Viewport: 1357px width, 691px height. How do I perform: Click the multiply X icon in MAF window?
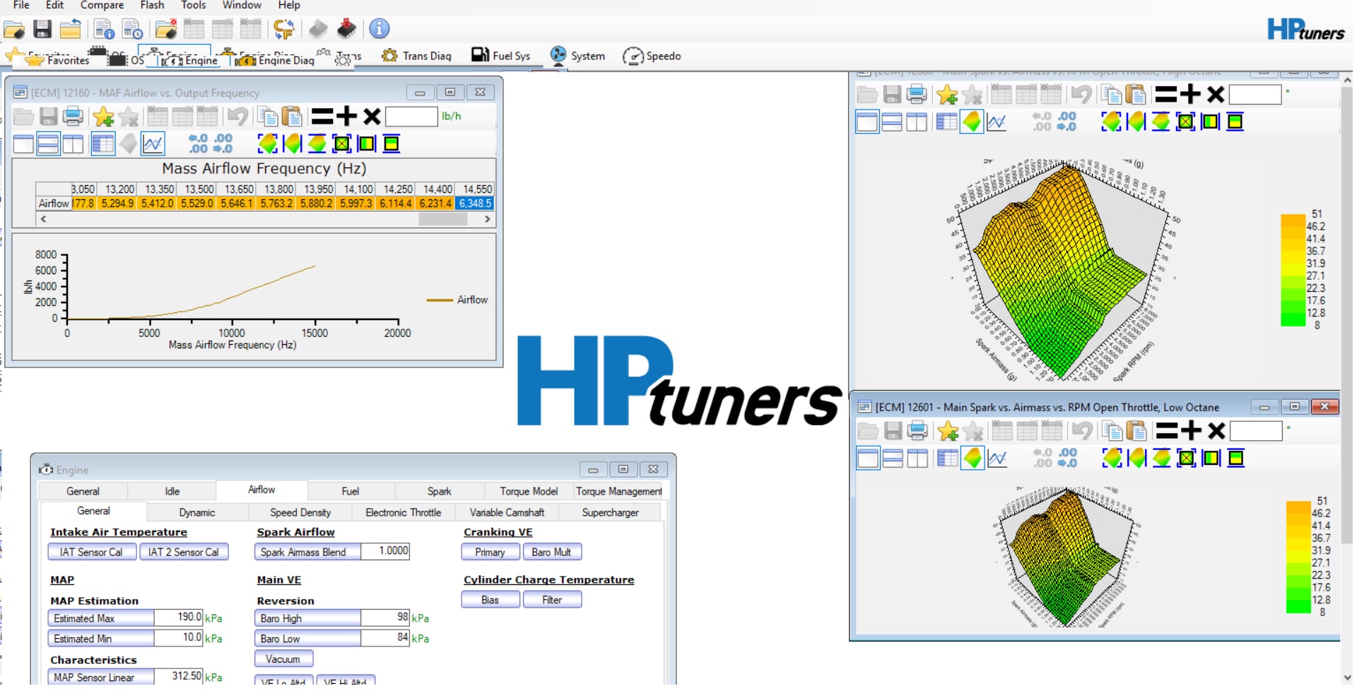tap(372, 117)
